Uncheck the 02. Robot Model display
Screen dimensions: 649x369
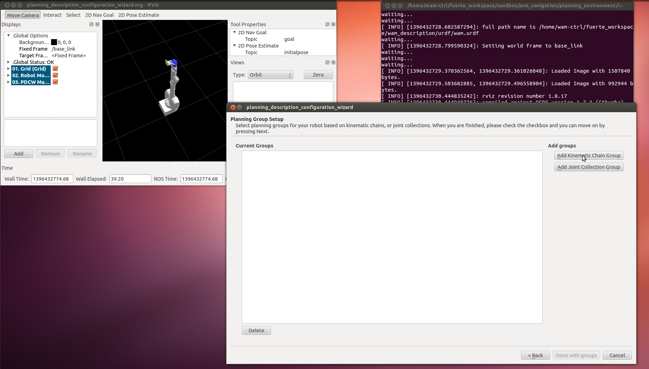click(55, 75)
